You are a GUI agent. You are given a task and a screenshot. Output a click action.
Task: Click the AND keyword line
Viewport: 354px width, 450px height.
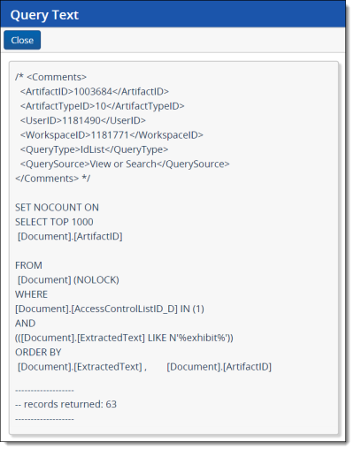pos(26,324)
